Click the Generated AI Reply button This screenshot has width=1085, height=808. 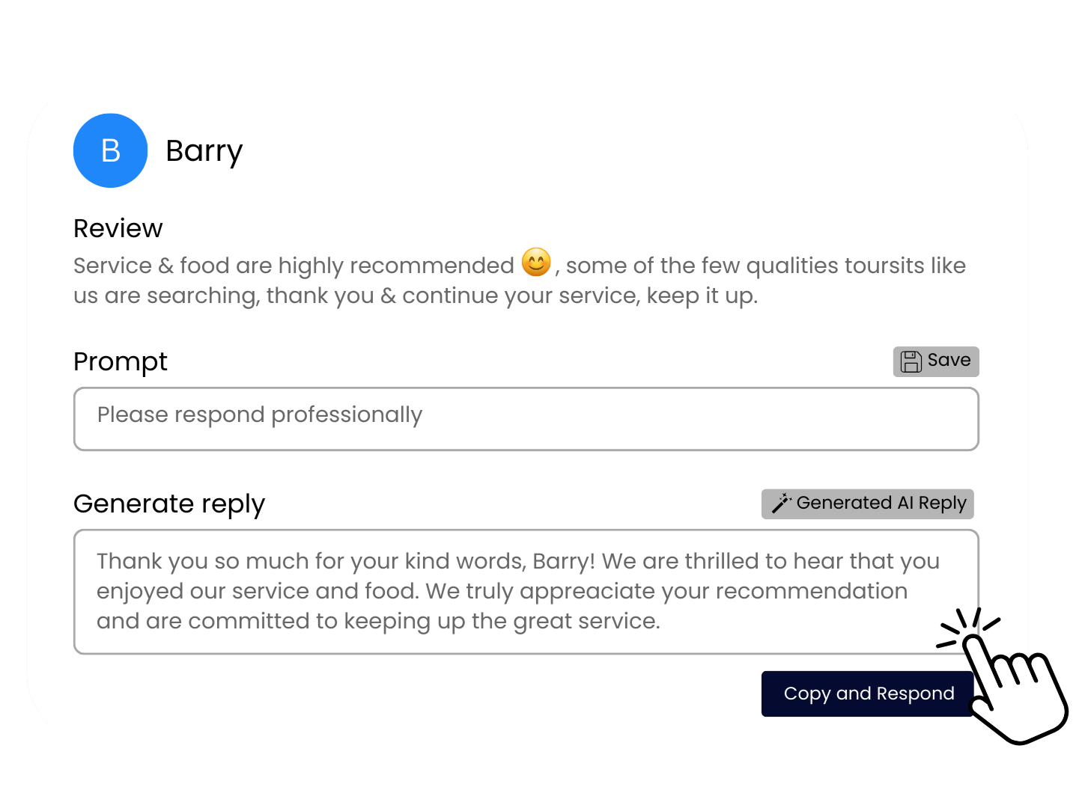tap(868, 504)
